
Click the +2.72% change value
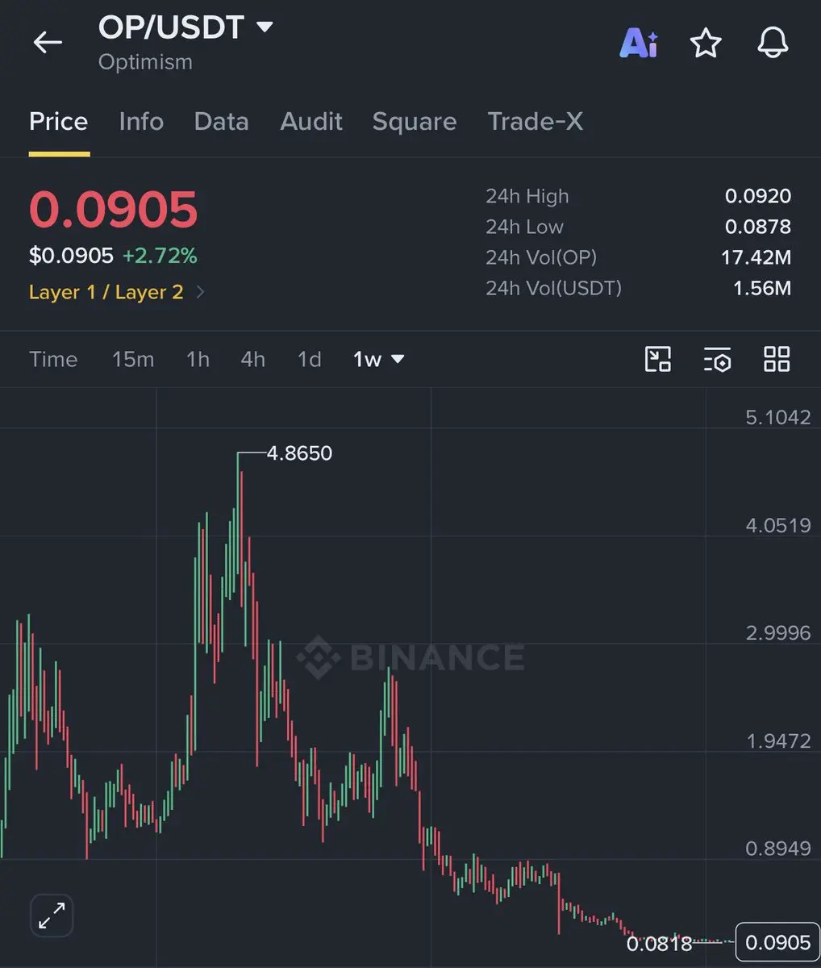[x=160, y=256]
